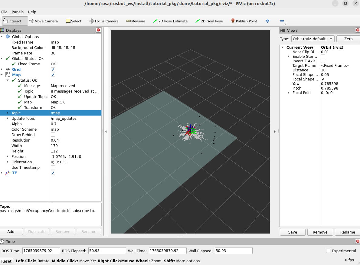Click the Background Color swatch

(x=54, y=47)
